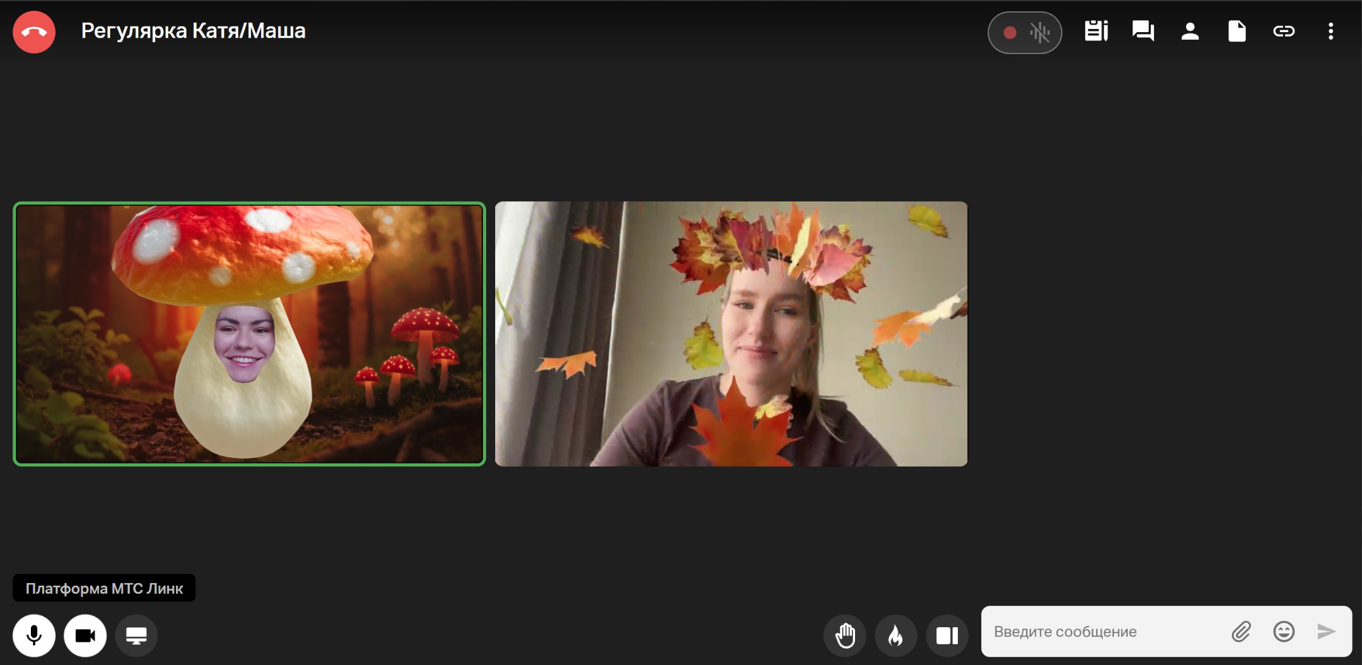1362x665 pixels.
Task: Click the 'Регулярка Катя/Маша' meeting title
Action: [193, 31]
